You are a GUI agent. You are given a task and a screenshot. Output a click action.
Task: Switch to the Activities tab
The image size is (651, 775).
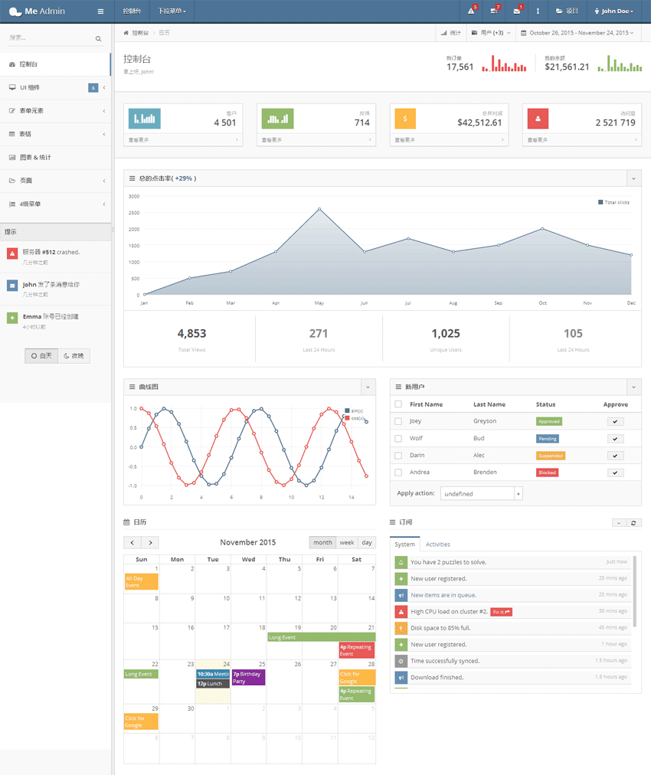point(438,544)
